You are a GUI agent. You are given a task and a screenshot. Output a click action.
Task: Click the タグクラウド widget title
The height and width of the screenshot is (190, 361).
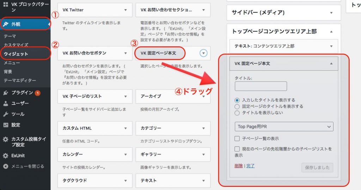pos(75,180)
